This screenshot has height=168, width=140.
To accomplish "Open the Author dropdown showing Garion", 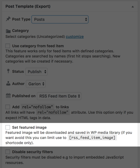I will tap(36, 84).
